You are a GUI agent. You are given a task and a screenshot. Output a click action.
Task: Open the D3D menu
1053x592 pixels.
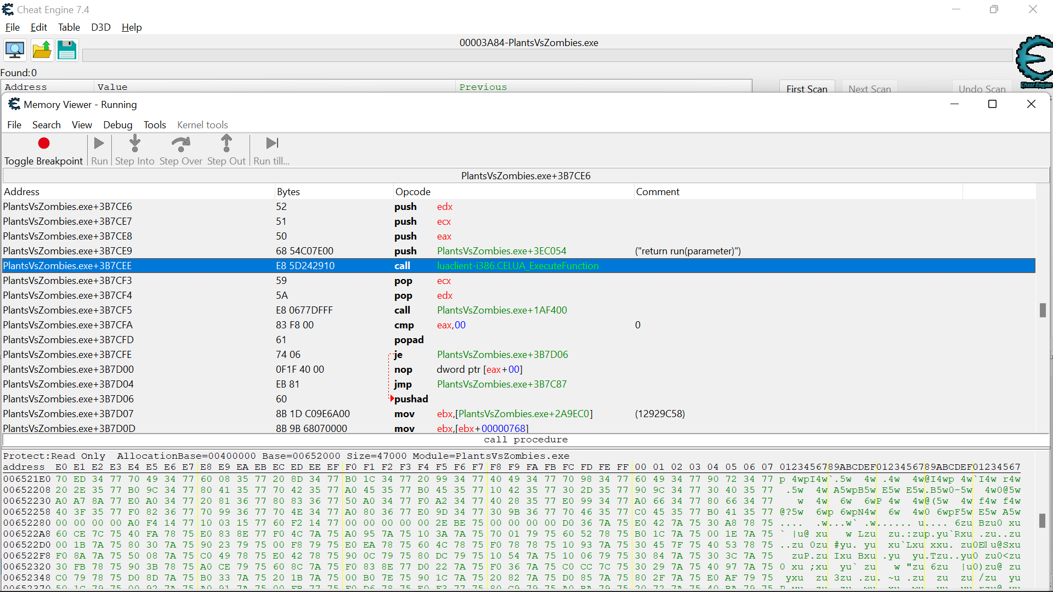[x=101, y=27]
